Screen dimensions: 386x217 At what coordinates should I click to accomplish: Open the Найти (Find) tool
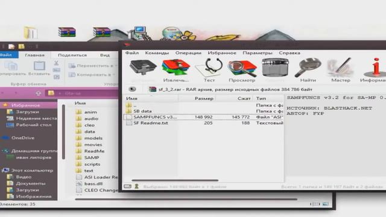pyautogui.click(x=308, y=68)
